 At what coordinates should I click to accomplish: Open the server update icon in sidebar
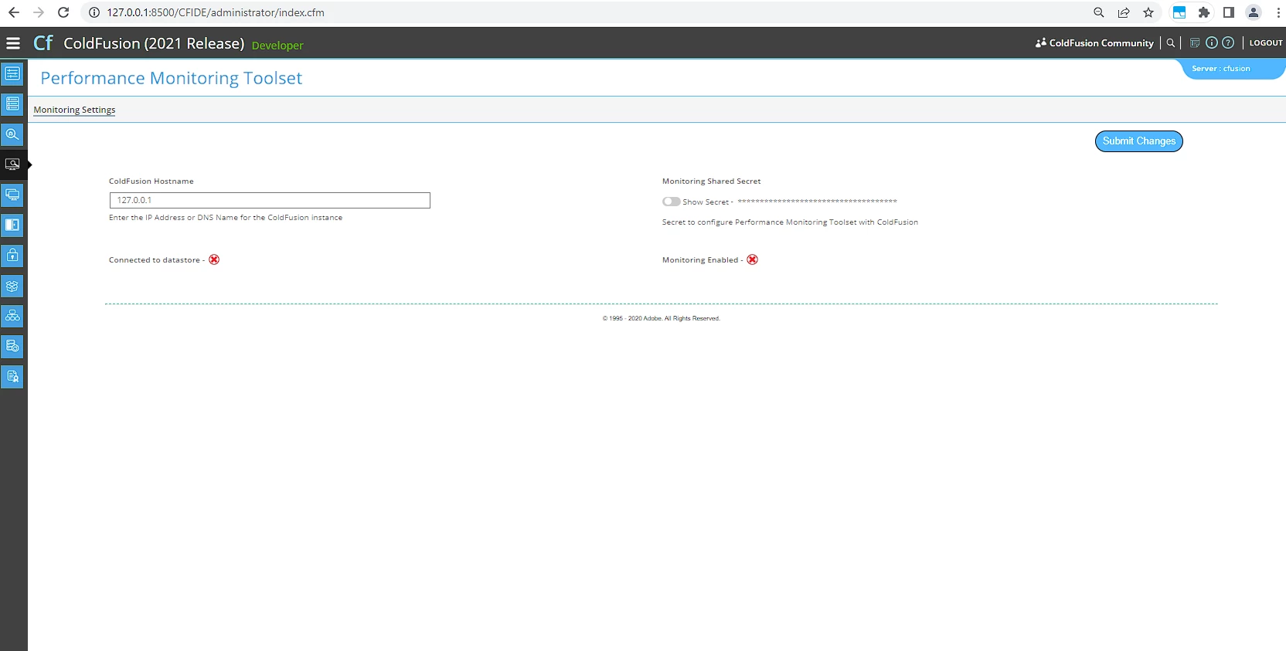[12, 346]
